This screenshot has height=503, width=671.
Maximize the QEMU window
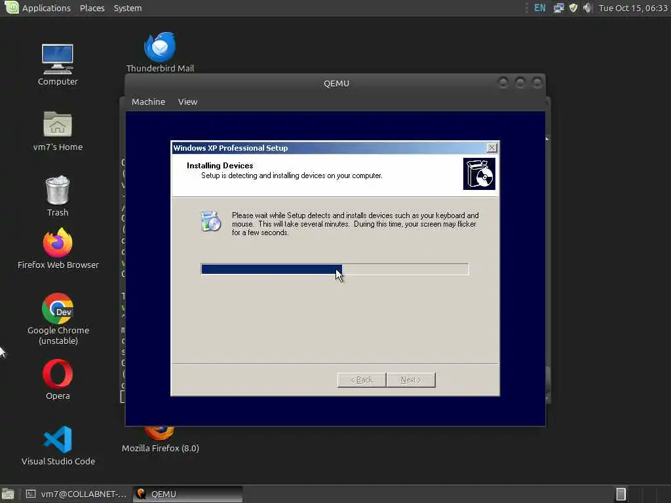[x=520, y=82]
